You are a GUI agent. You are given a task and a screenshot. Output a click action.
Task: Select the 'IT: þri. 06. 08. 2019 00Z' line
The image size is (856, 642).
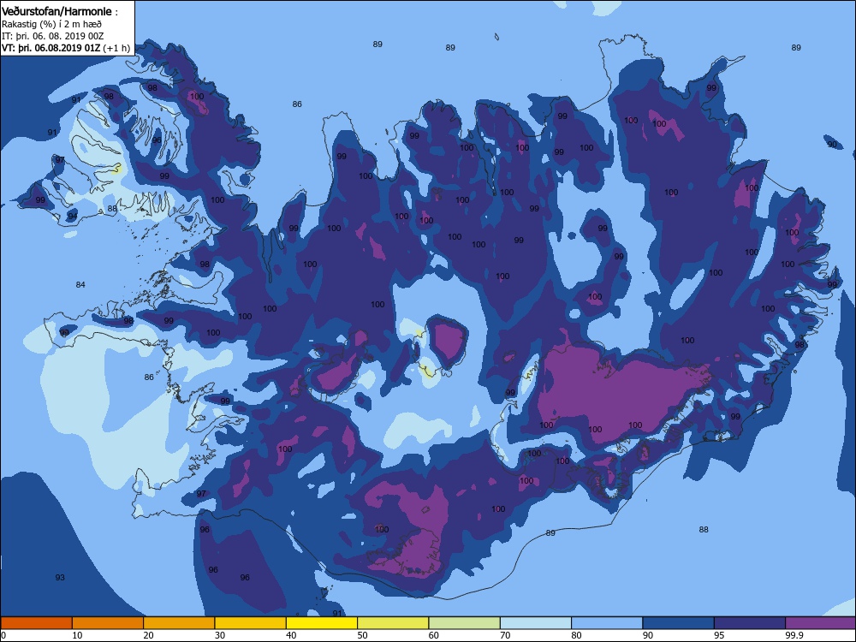coord(52,36)
